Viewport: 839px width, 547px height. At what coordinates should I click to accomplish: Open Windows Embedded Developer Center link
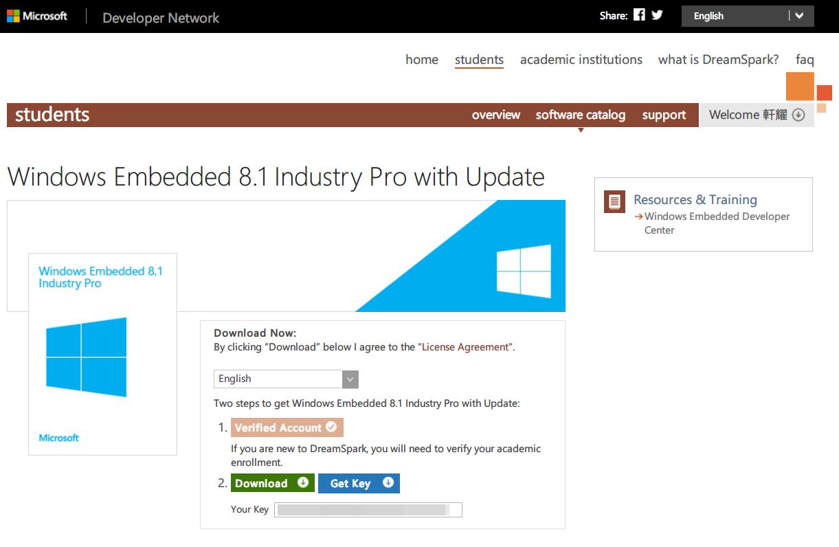717,223
